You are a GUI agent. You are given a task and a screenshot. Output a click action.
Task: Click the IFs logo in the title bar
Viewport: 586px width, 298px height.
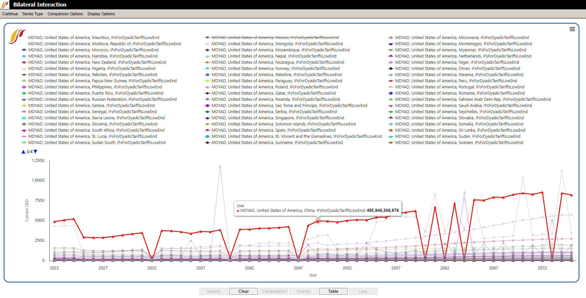(x=5, y=5)
